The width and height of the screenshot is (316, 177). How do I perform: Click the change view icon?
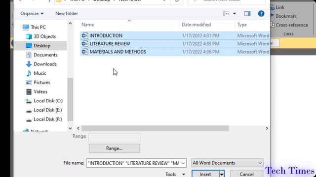226,13
